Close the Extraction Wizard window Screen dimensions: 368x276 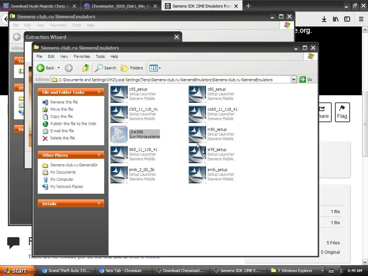point(176,37)
